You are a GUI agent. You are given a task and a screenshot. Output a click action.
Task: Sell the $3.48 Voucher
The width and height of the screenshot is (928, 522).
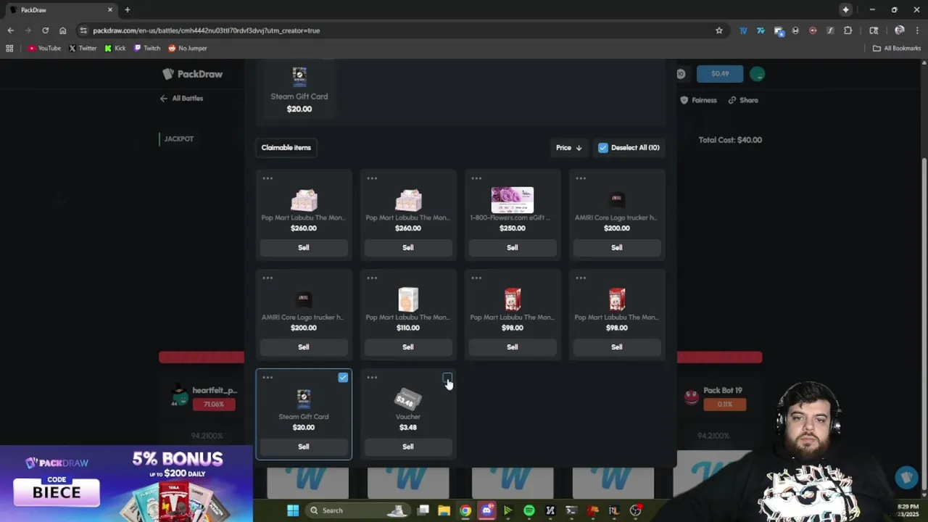408,447
